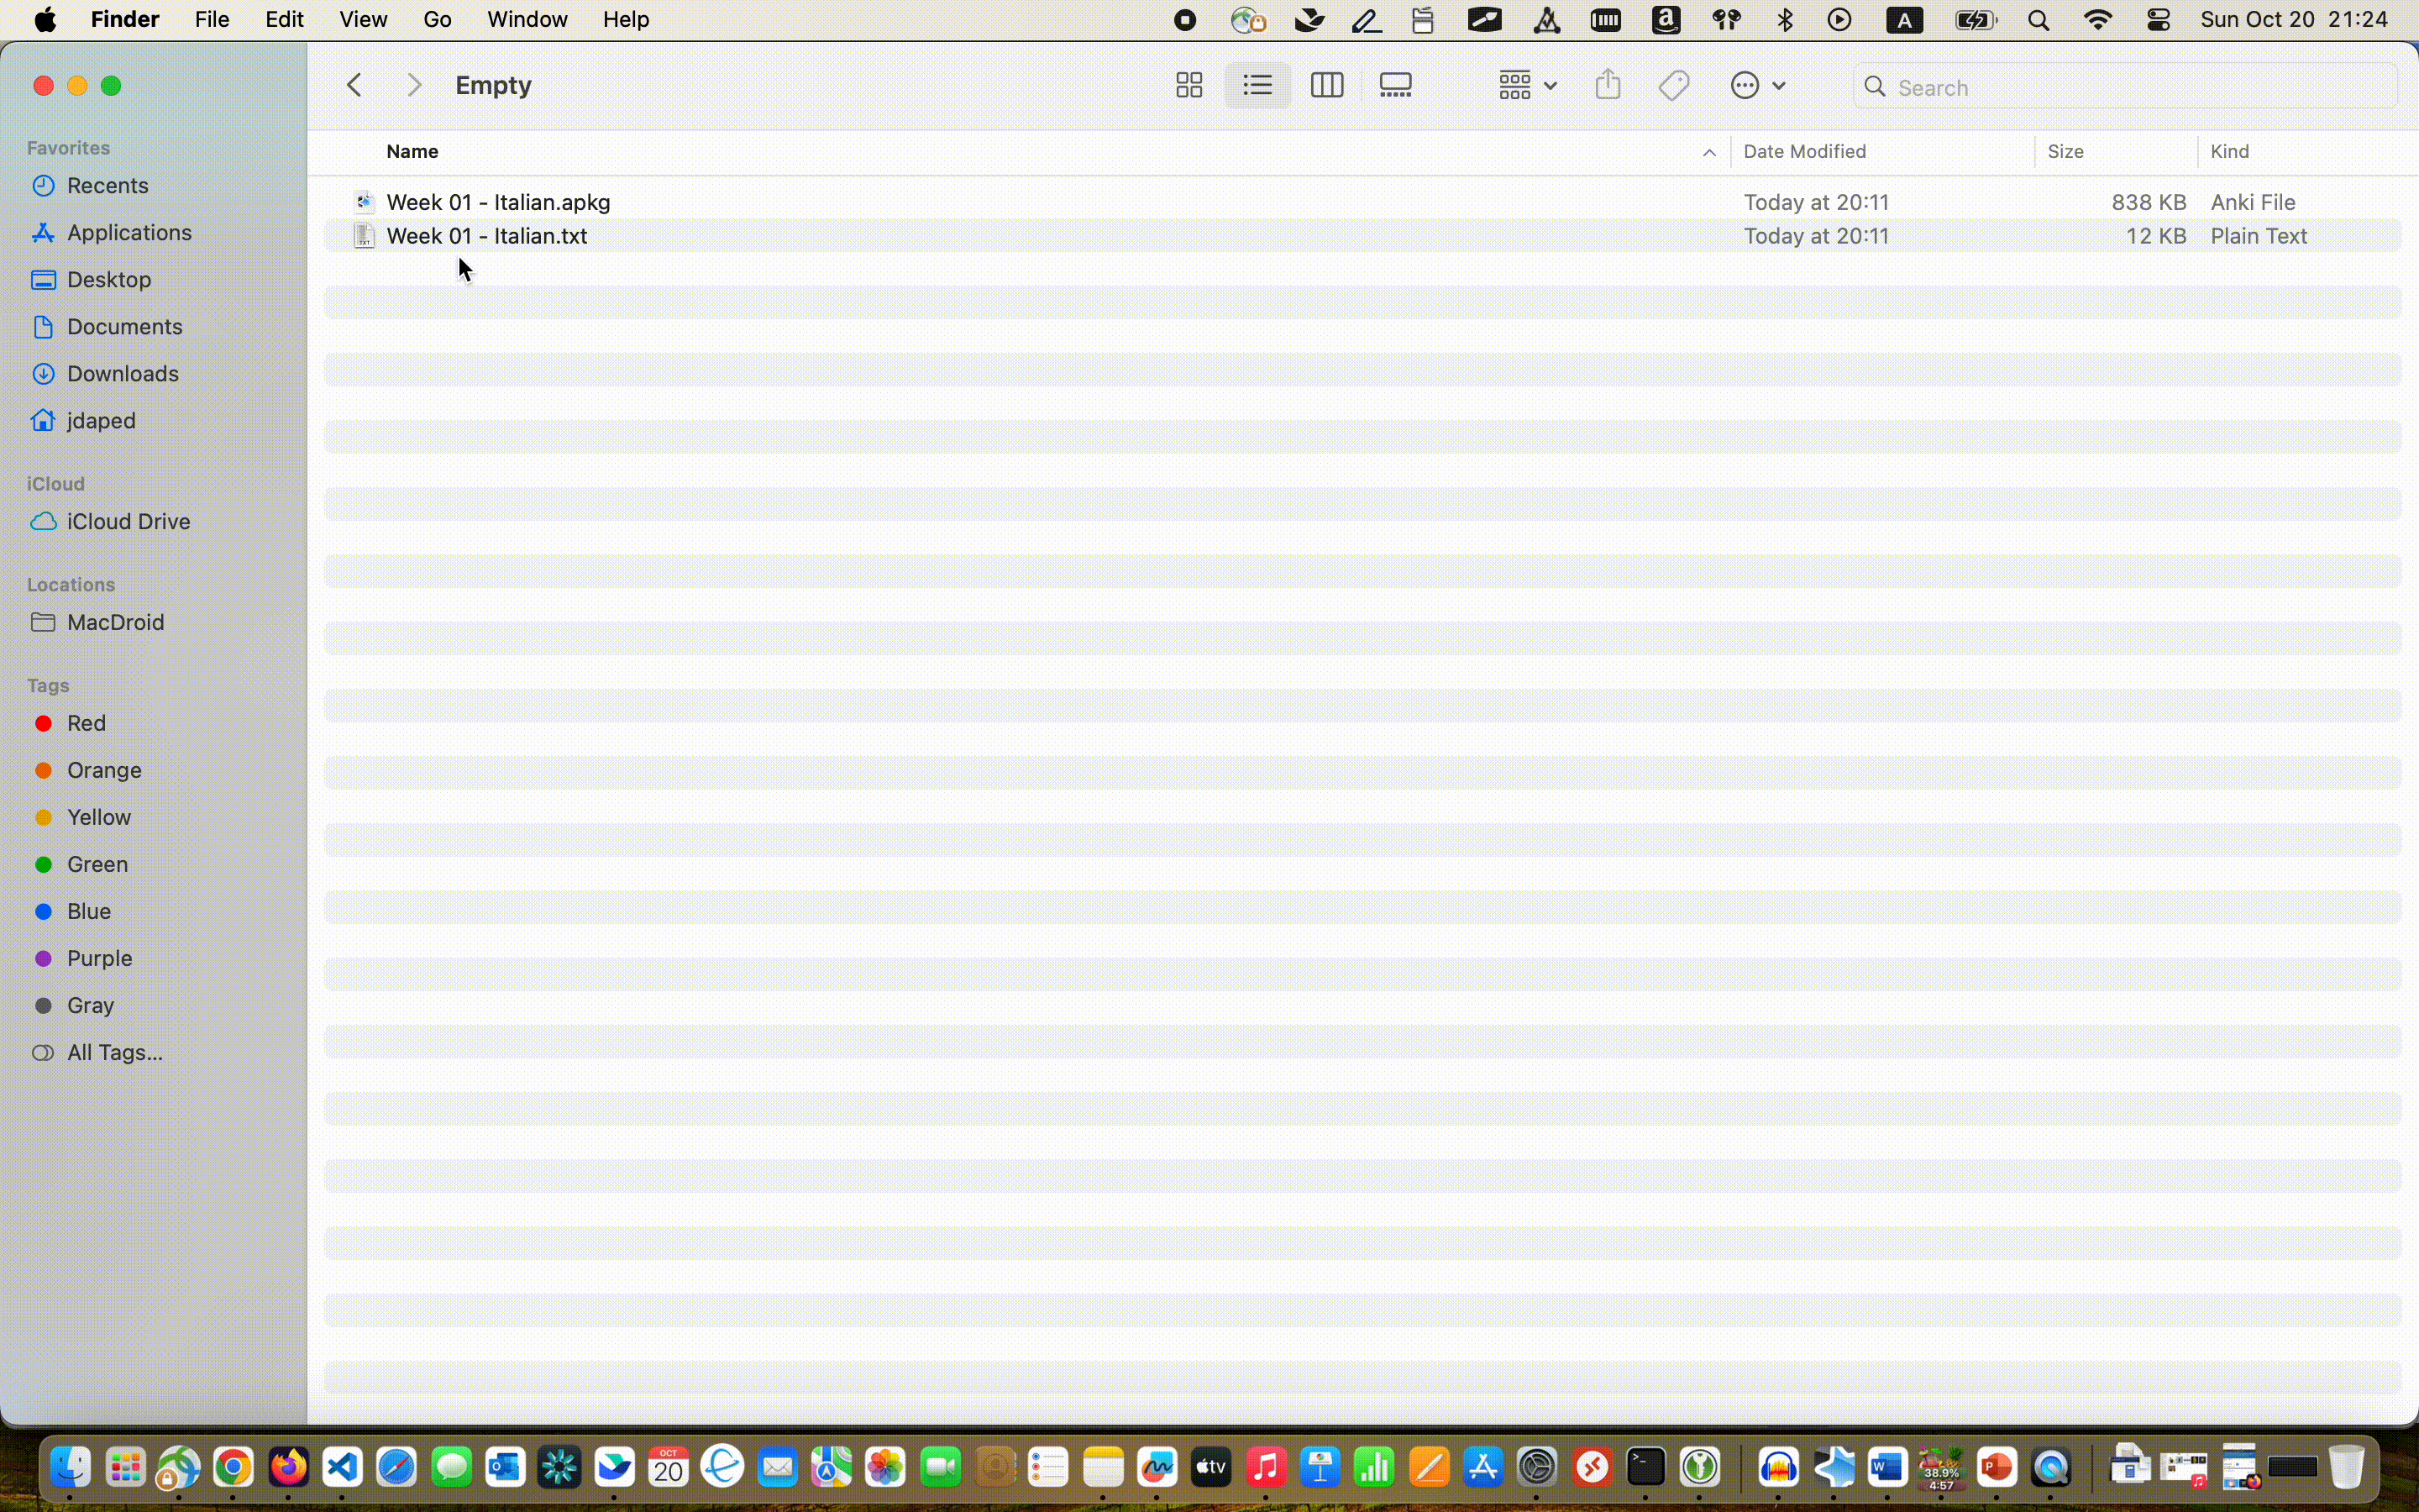Launch Terminal from the Dock
Viewport: 2419px width, 1512px height.
1645,1468
